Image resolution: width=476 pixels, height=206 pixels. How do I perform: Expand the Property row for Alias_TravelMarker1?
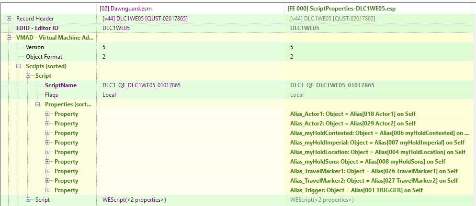[47, 171]
